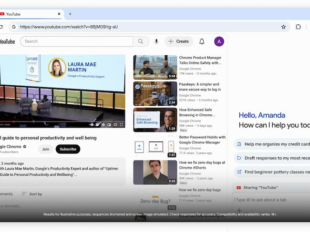
Task: Open a new browser tab
Action: (x=70, y=14)
